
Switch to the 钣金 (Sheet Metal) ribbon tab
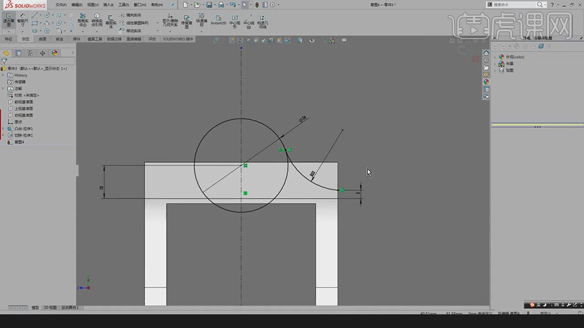(59, 39)
